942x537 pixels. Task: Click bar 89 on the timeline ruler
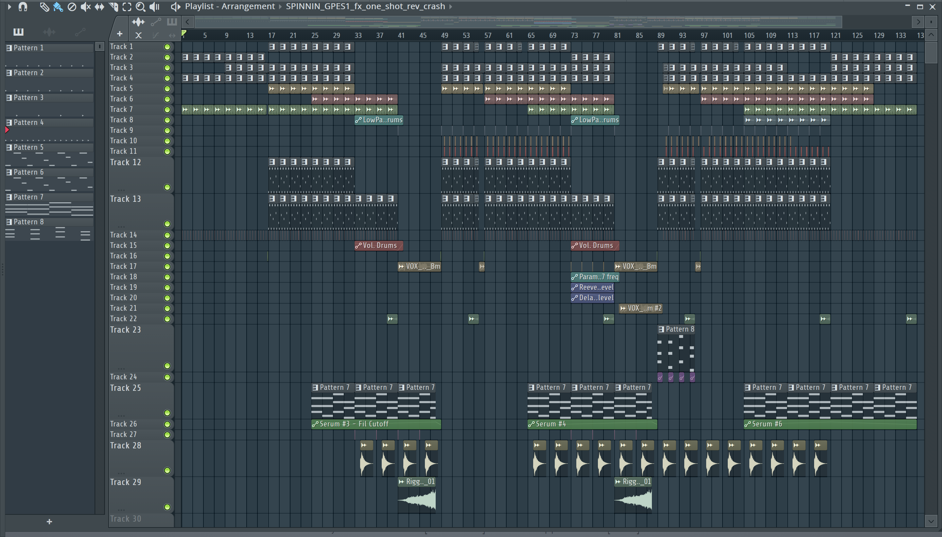(x=661, y=35)
